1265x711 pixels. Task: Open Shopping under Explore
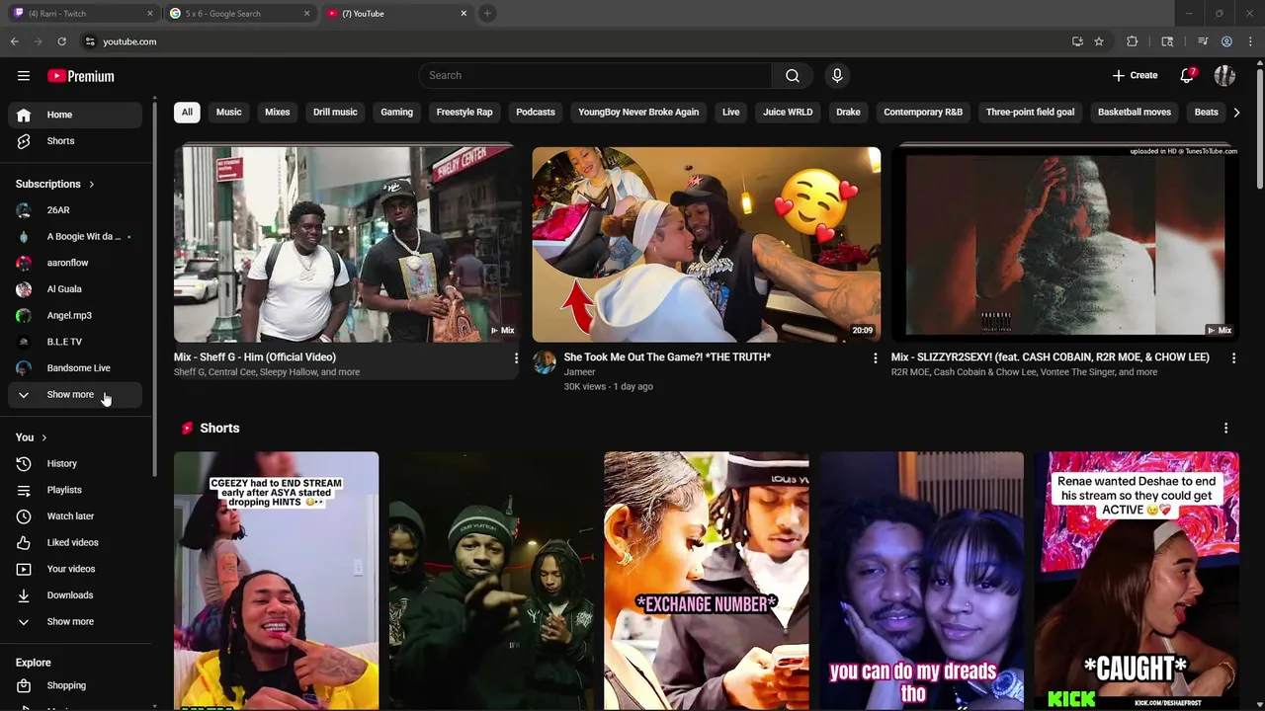point(75,685)
